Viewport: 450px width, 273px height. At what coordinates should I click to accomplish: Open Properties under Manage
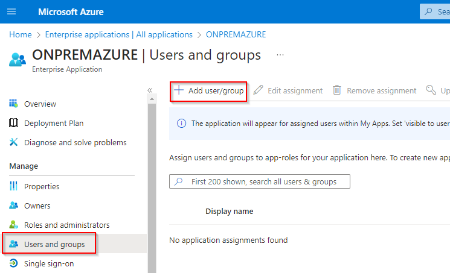[x=42, y=186]
